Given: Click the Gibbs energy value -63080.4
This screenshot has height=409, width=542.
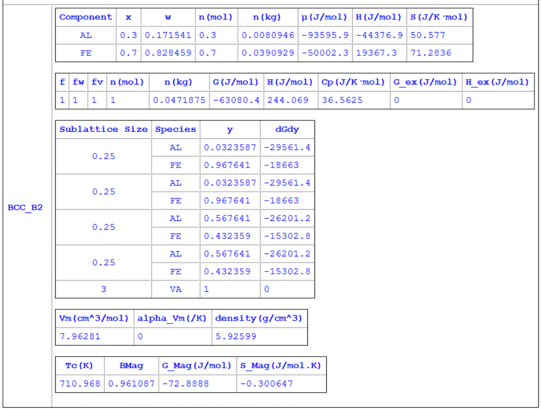Looking at the screenshot, I should pyautogui.click(x=235, y=100).
